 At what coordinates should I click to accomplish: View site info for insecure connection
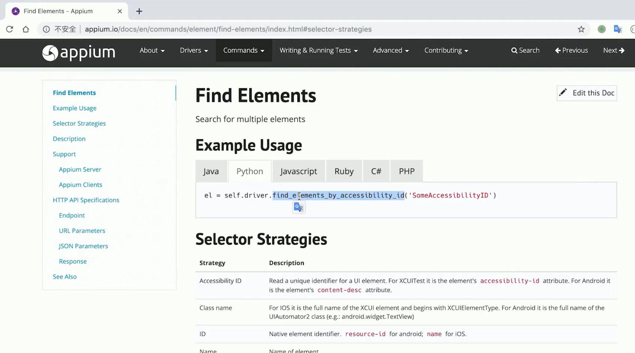coord(46,29)
